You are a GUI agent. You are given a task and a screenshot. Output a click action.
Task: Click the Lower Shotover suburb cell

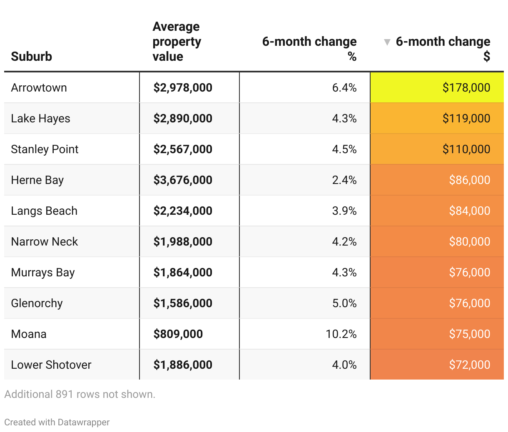[x=72, y=365]
